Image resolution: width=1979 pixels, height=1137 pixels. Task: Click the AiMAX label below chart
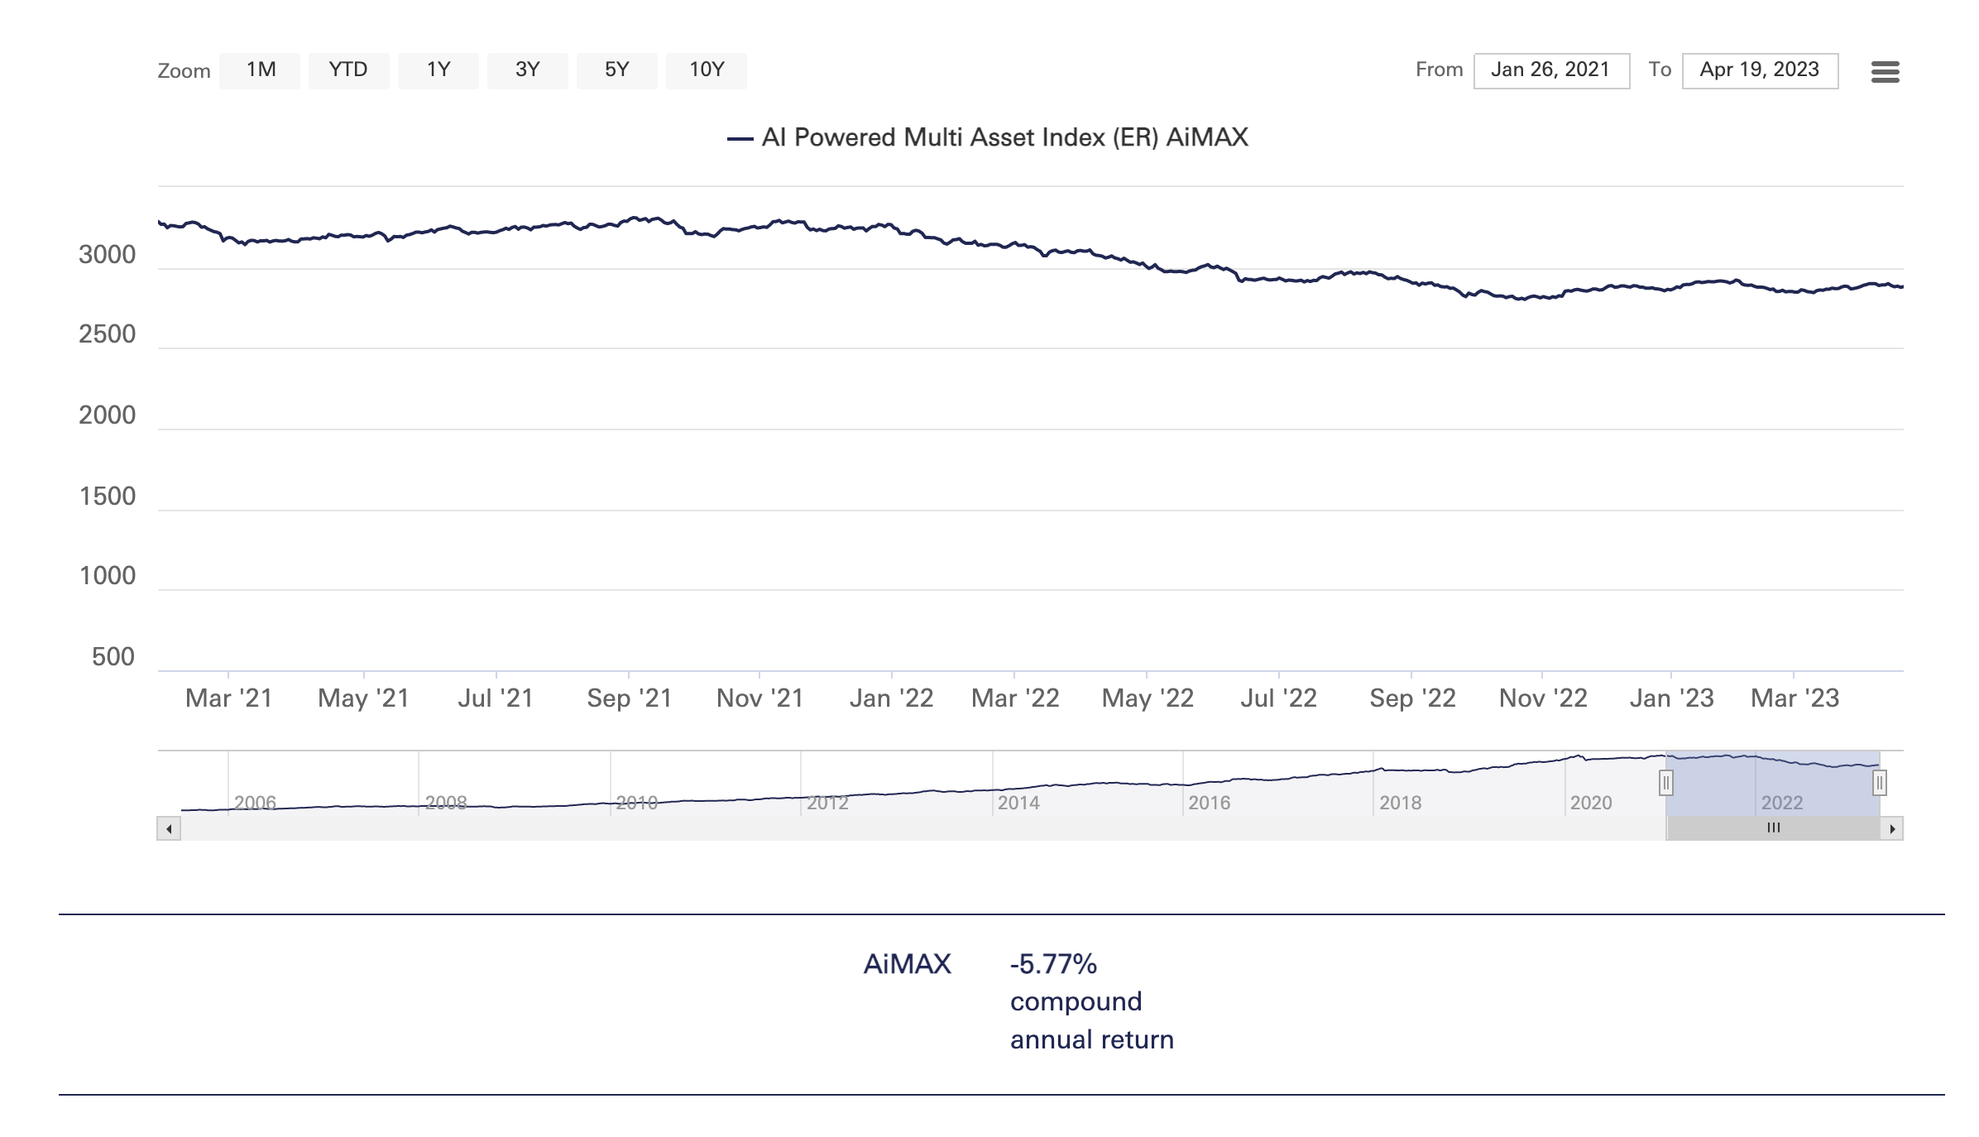click(x=908, y=964)
